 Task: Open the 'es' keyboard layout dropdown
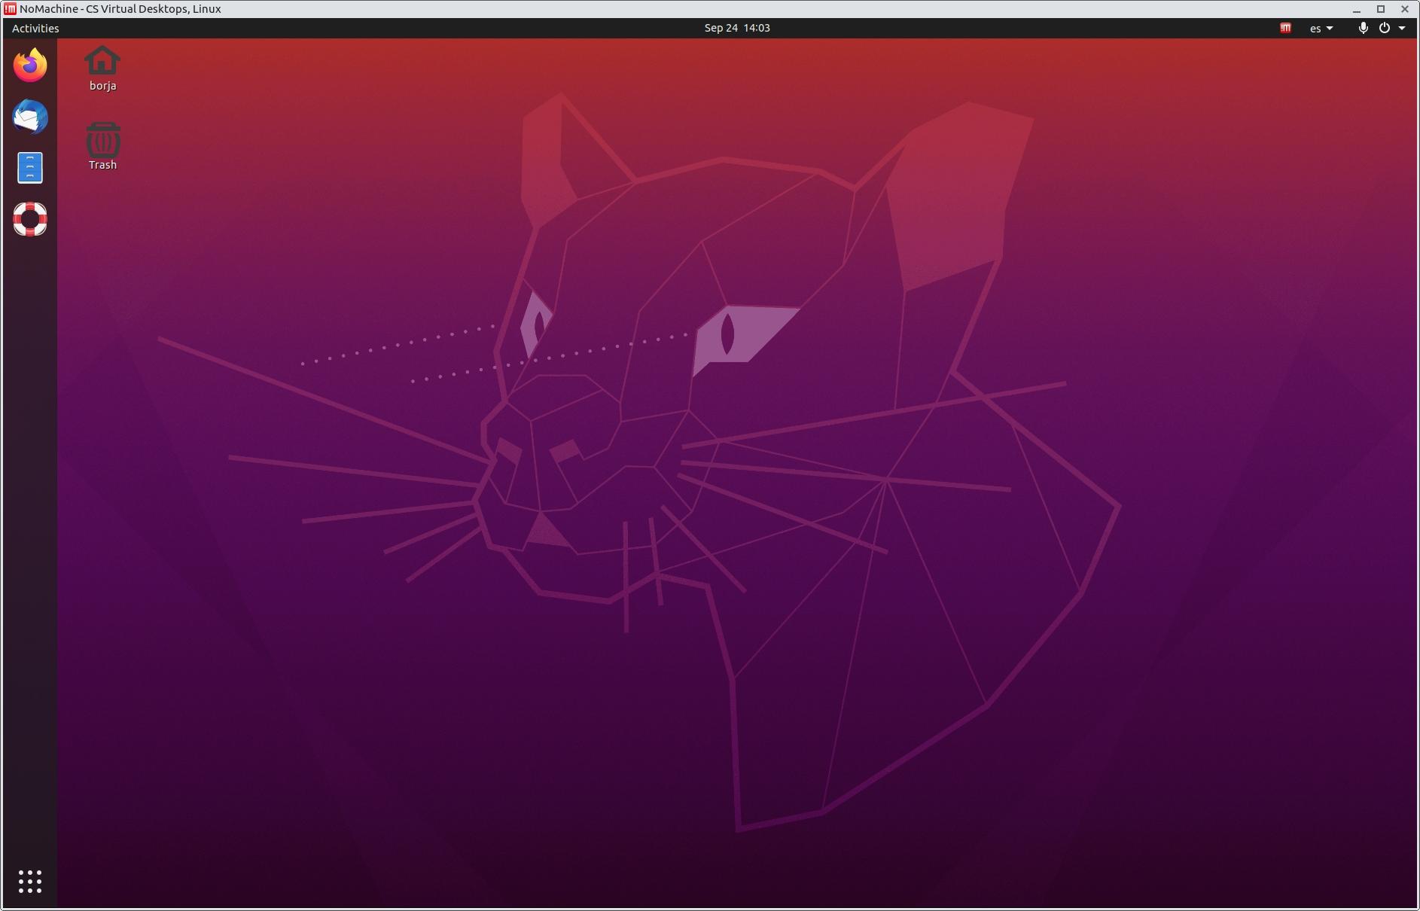(1321, 28)
